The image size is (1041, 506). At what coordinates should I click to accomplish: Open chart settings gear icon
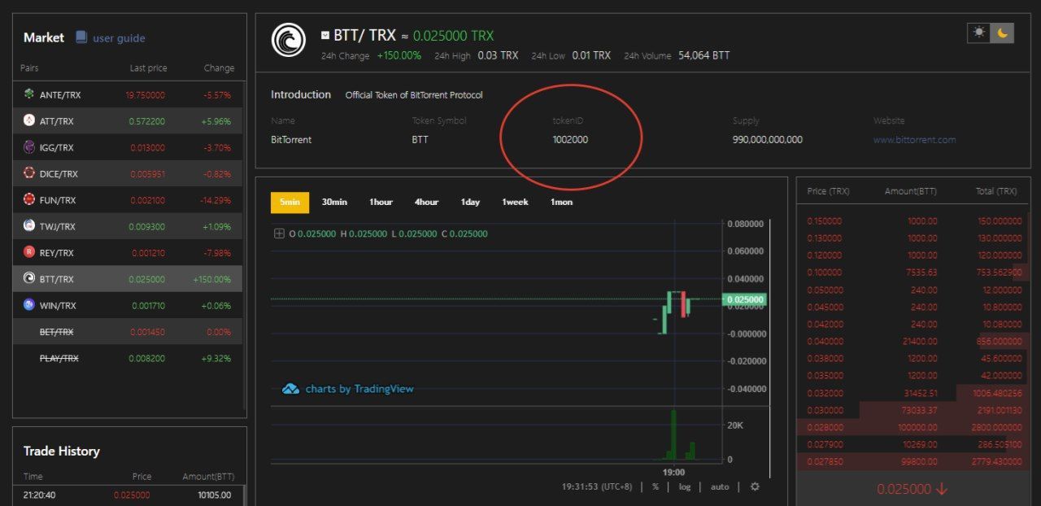pos(755,486)
